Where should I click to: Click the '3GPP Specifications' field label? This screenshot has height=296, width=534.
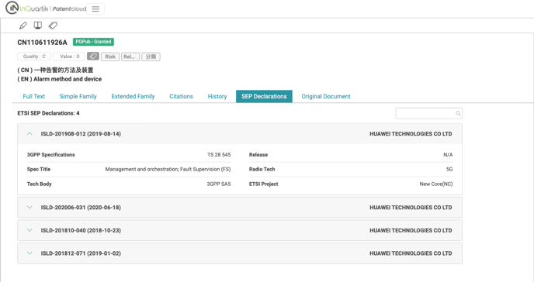click(x=50, y=155)
